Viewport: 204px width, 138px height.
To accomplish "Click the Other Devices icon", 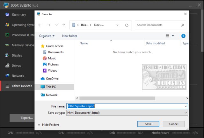I will coord(7,86).
